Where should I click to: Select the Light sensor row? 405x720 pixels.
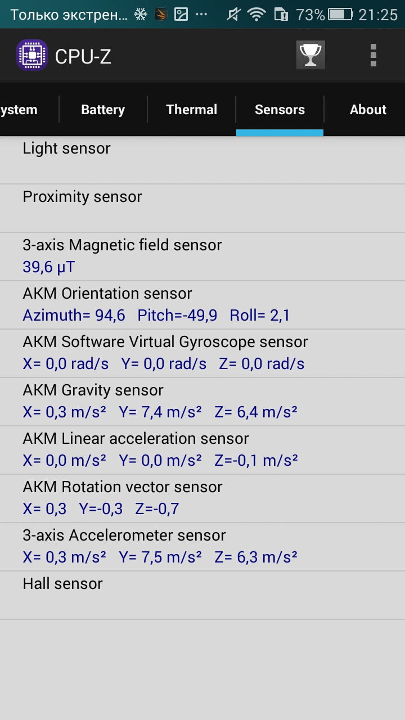[202, 160]
